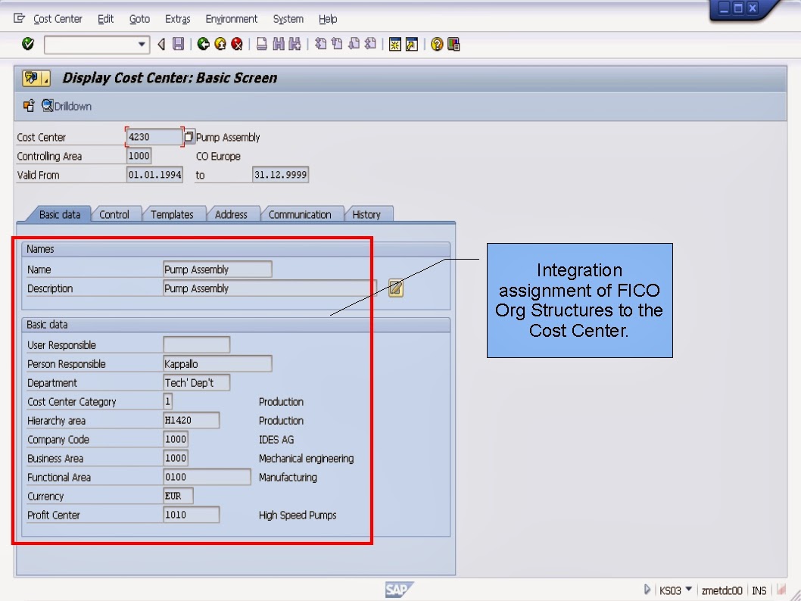Click the icon left of Drilldown
The image size is (801, 601).
29,106
